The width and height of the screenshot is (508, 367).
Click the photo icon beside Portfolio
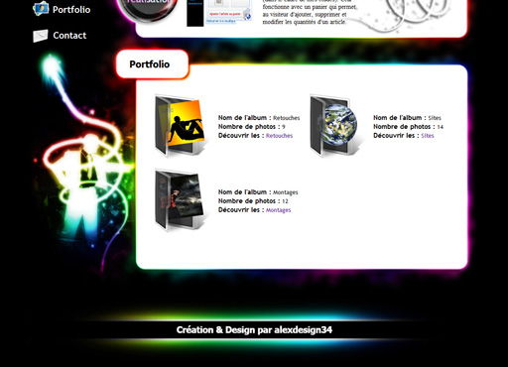(41, 9)
